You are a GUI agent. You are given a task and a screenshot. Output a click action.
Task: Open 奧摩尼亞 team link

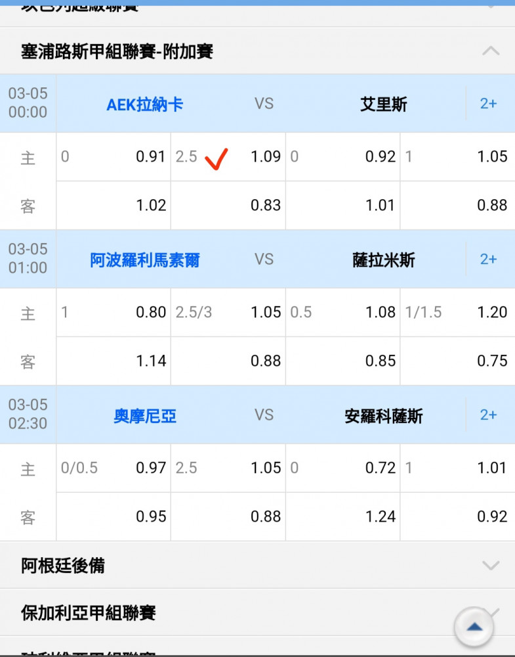(x=144, y=416)
